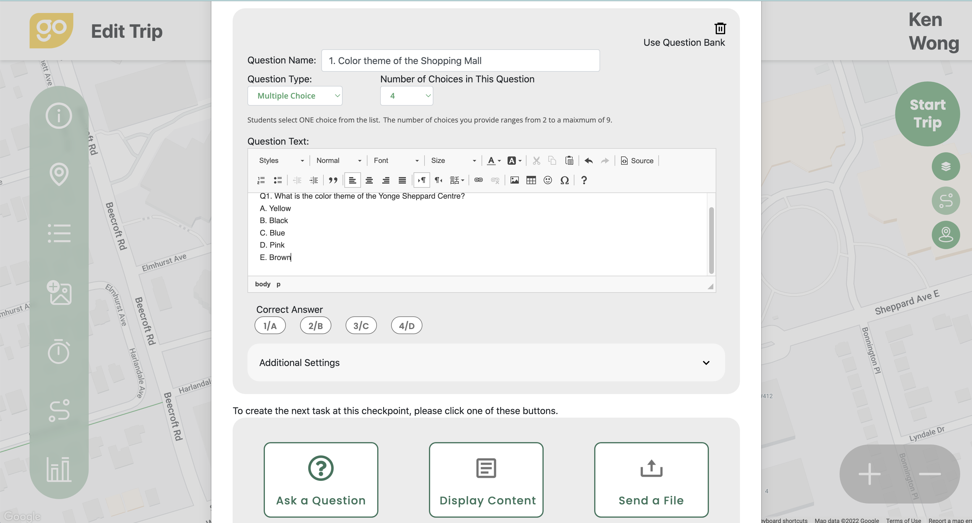Screen dimensions: 972x523
Task: Click editor resize handle corner
Action: [x=710, y=287]
